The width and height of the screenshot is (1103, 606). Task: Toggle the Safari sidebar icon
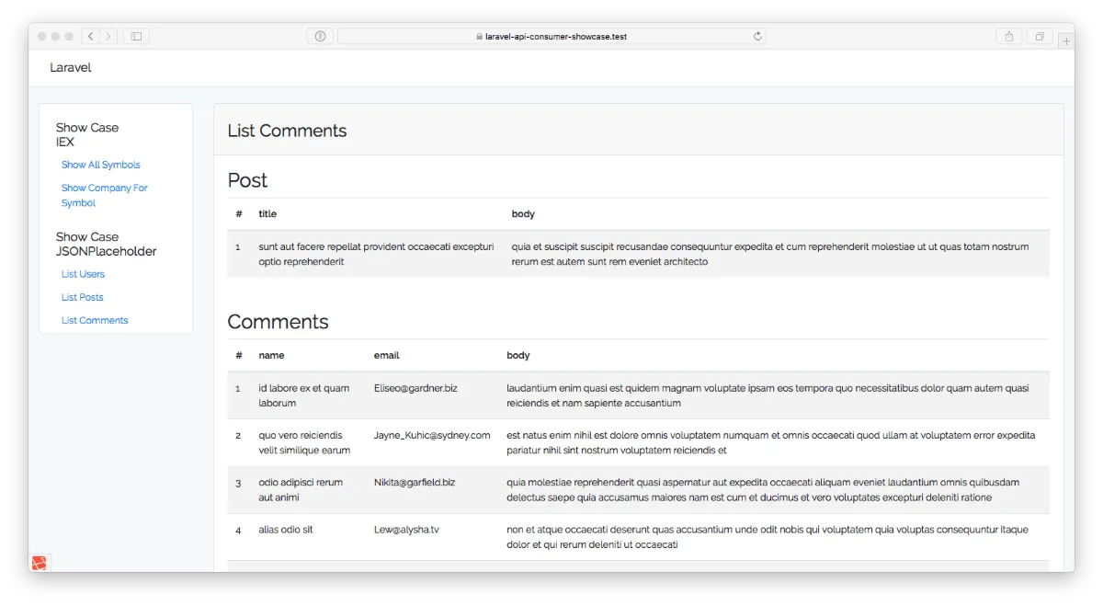pyautogui.click(x=134, y=36)
